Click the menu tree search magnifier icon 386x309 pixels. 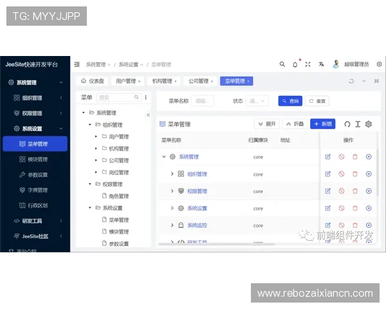tap(136, 97)
